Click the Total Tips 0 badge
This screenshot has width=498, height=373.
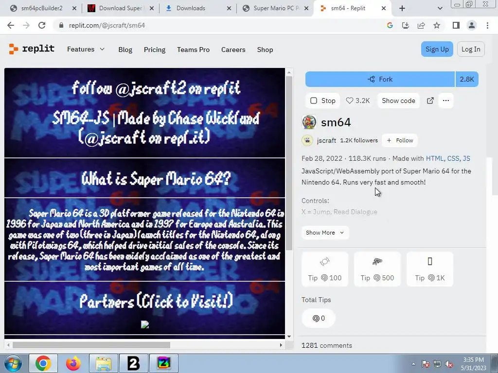click(318, 318)
